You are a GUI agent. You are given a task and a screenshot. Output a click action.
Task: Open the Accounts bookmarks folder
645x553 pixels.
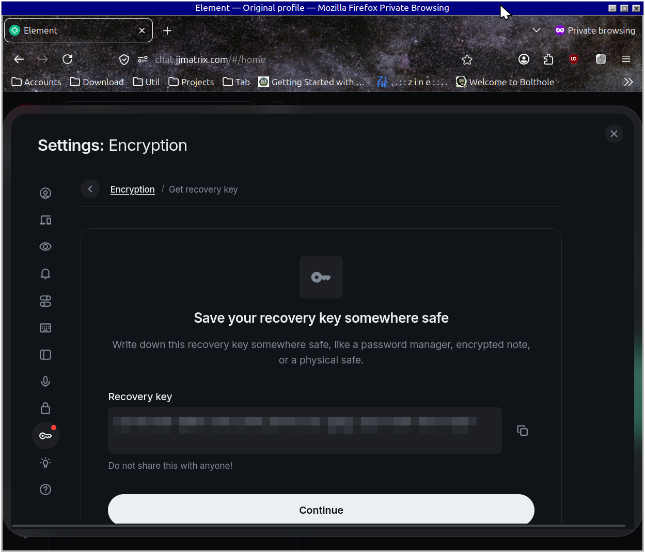tap(36, 82)
